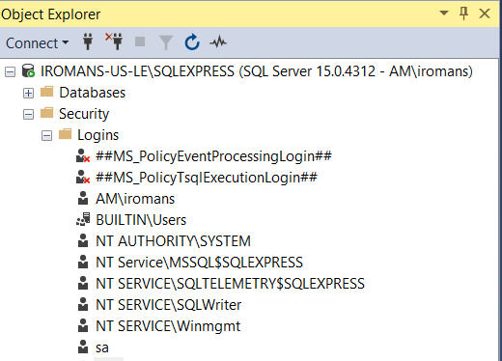Click the Stop square toolbar icon
This screenshot has height=361, width=502.
[140, 42]
